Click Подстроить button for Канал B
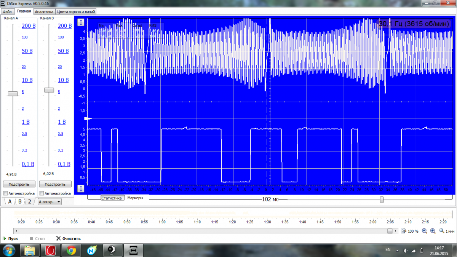Image resolution: width=457 pixels, height=257 pixels. [x=55, y=184]
